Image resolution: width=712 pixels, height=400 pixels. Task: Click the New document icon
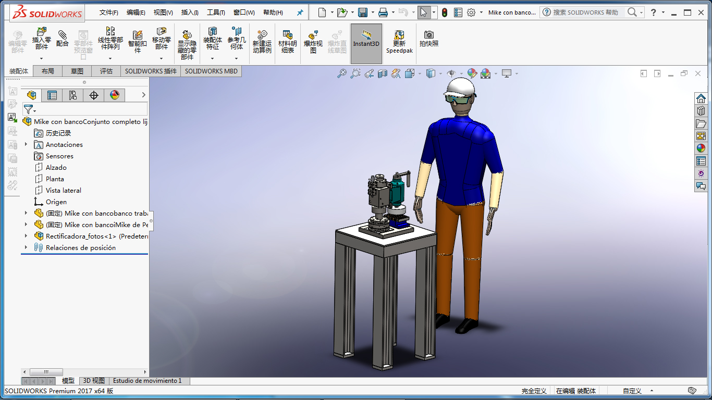322,12
